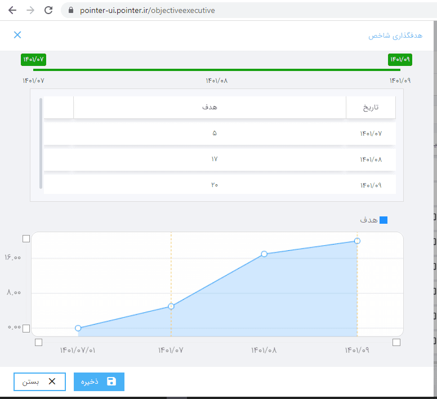Click the x-axis label ۱۴۰۱/۰۸ below chart

click(x=264, y=350)
